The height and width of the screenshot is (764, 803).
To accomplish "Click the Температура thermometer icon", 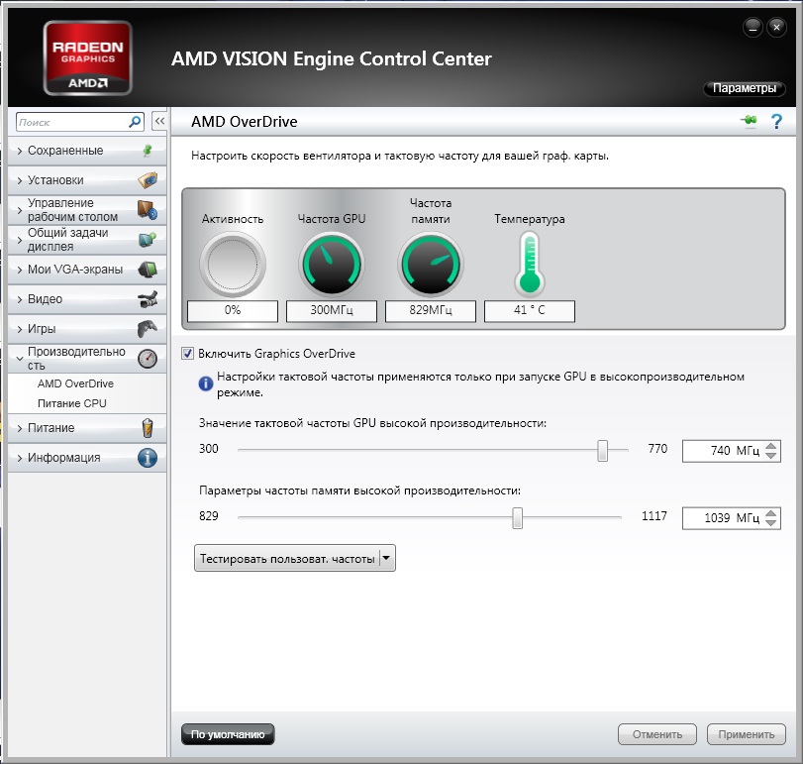I will click(x=529, y=264).
